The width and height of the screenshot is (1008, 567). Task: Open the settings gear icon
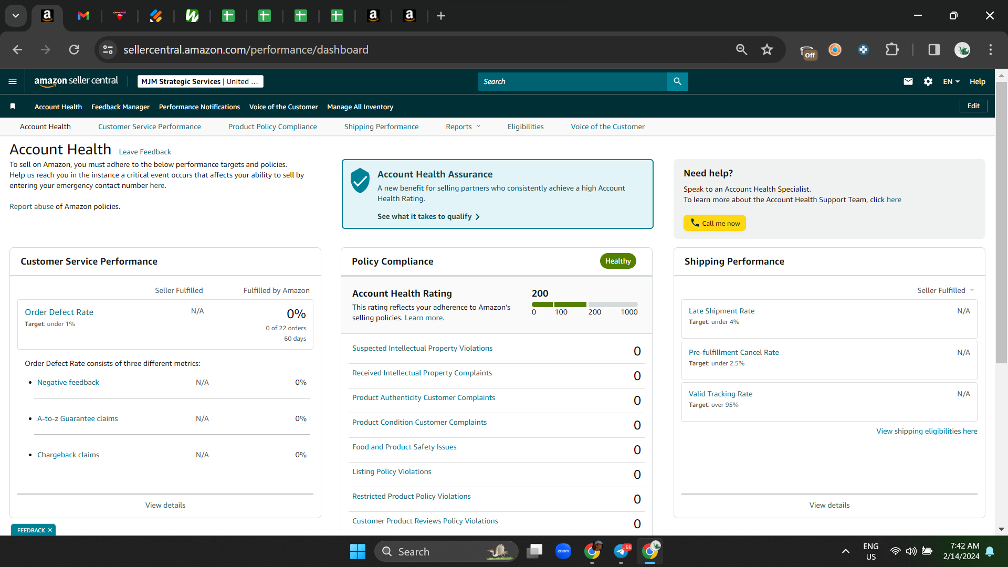pyautogui.click(x=928, y=81)
